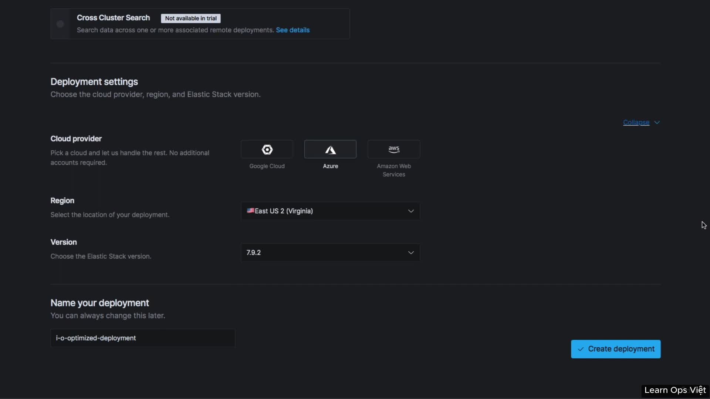Click the Deployment settings heading
Viewport: 710px width, 399px height.
94,82
